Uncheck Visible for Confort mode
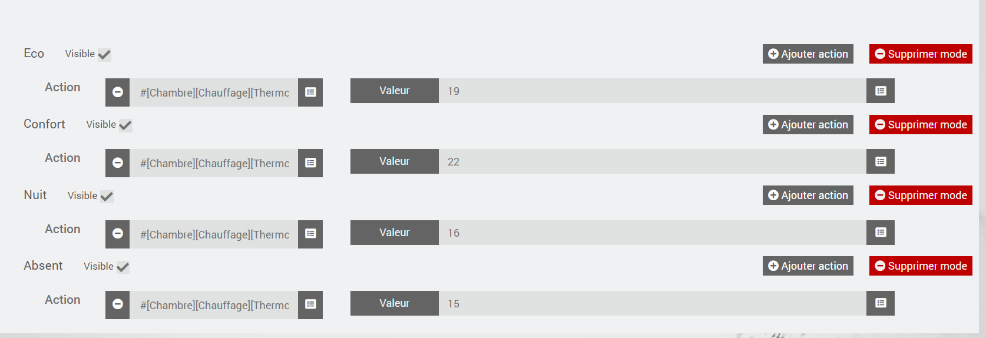Image resolution: width=986 pixels, height=338 pixels. click(x=125, y=125)
